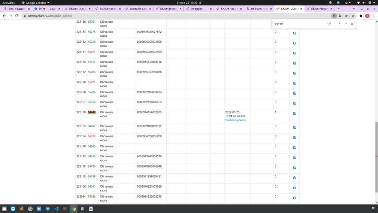Close the find-in-page bar
The width and height of the screenshot is (378, 213).
pos(352,24)
